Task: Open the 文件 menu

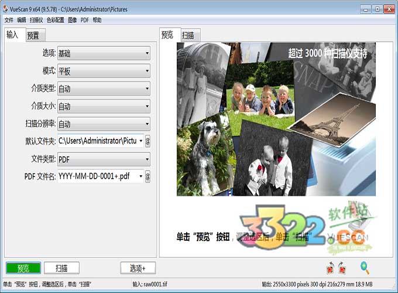Action: (9, 20)
